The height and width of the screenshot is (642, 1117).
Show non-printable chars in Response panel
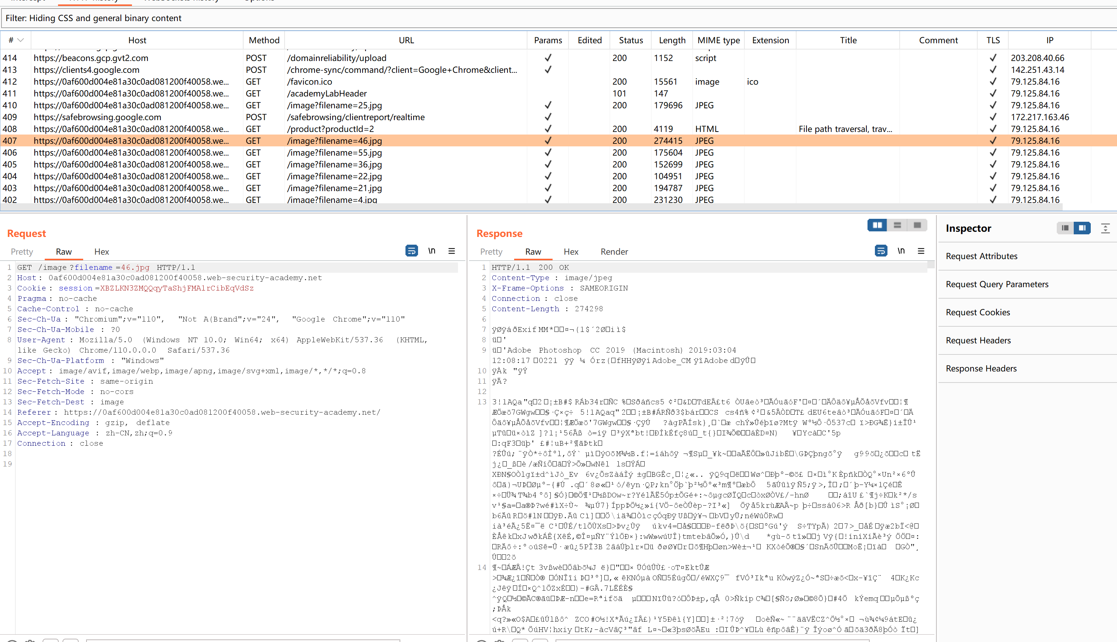901,251
